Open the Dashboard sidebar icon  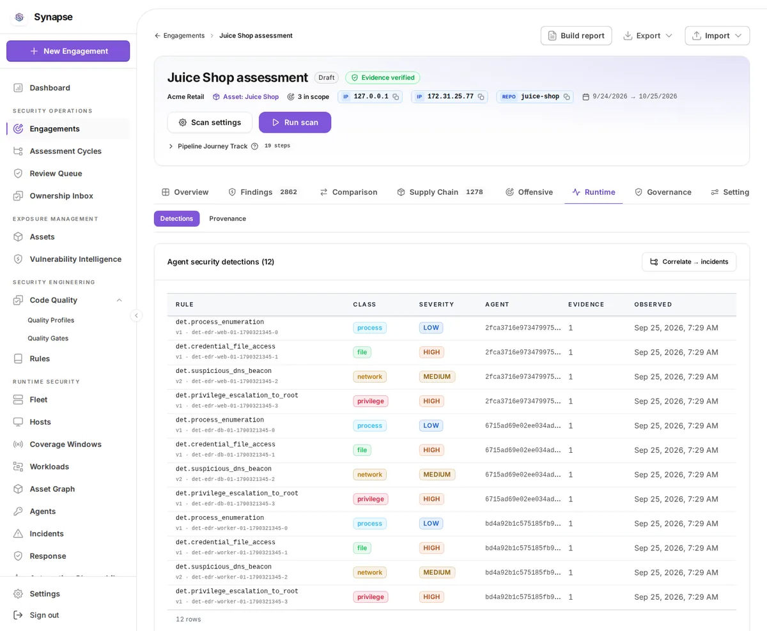[18, 87]
